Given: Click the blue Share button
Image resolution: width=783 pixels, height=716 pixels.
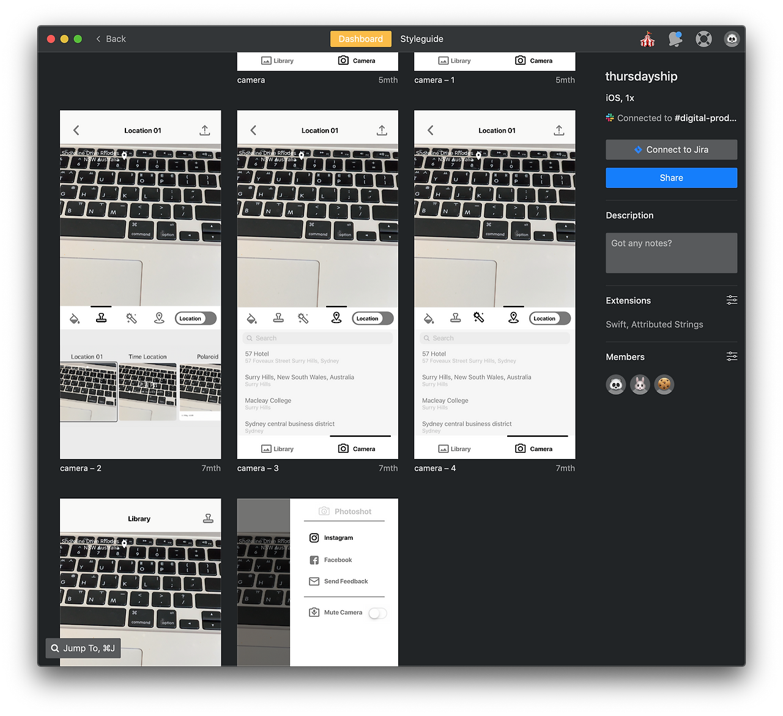Looking at the screenshot, I should click(671, 177).
